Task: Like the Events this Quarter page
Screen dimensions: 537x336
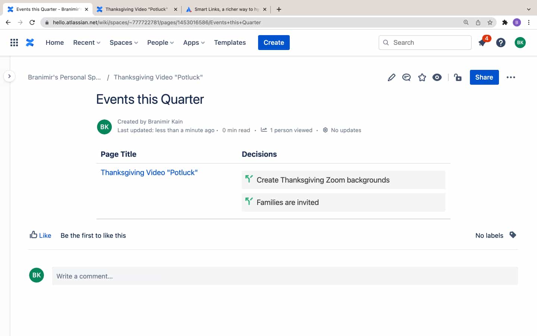Action: coord(40,235)
